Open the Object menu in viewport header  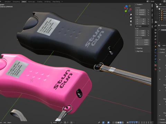click(9, 123)
